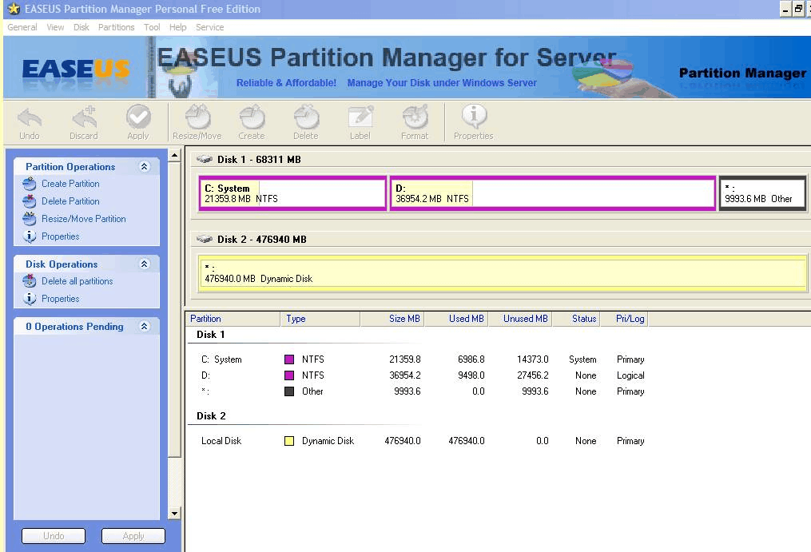811x552 pixels.
Task: Sort by the Status column header
Action: pyautogui.click(x=576, y=319)
